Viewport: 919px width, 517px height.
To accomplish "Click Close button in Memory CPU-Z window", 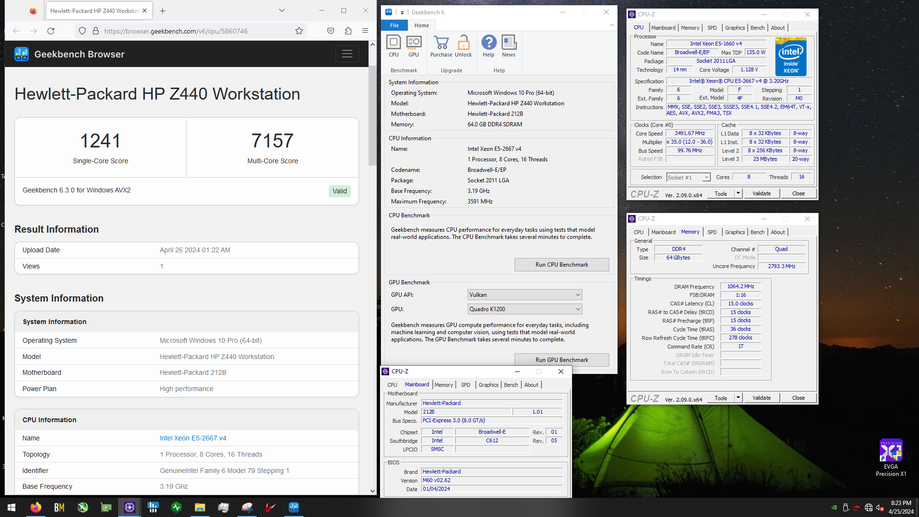I will point(798,398).
